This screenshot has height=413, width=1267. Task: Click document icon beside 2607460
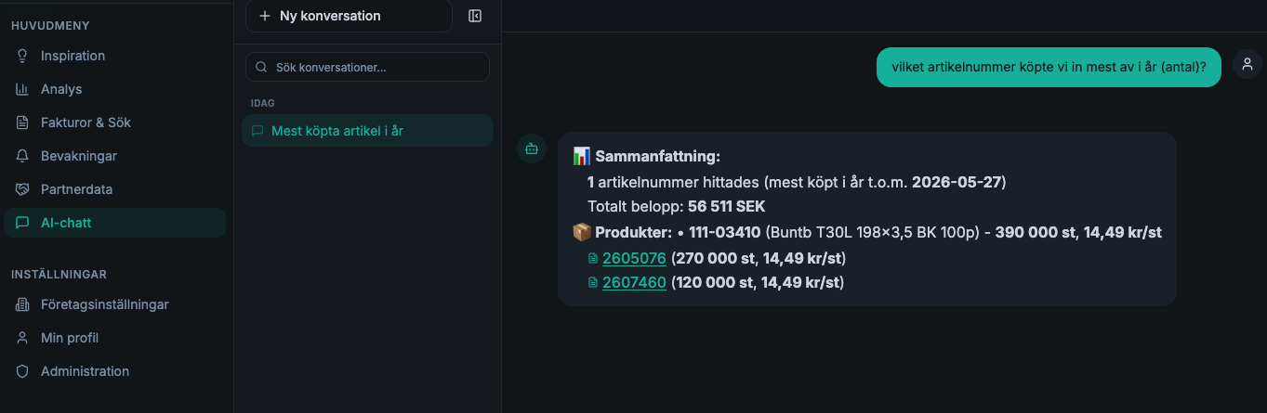593,282
